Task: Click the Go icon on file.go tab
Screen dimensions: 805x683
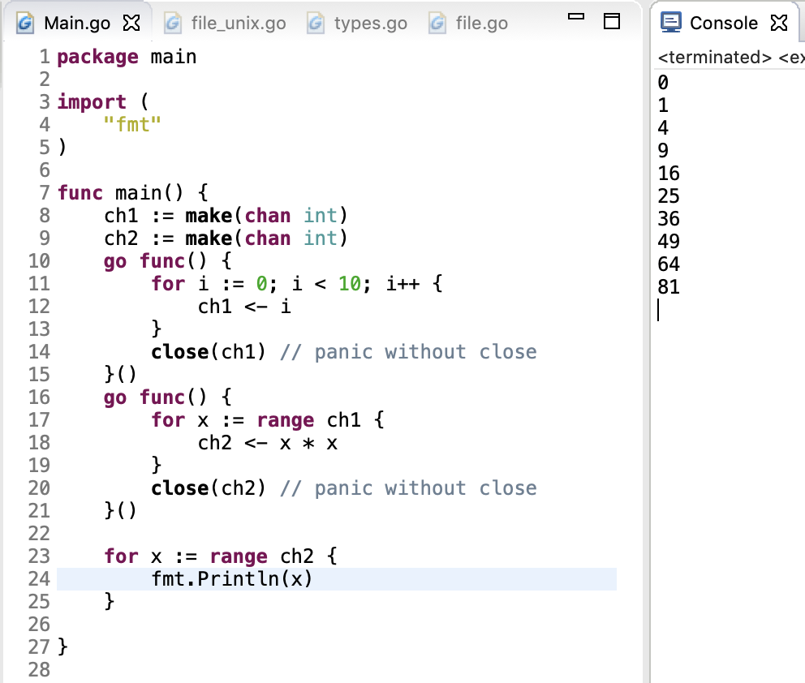Action: (437, 24)
